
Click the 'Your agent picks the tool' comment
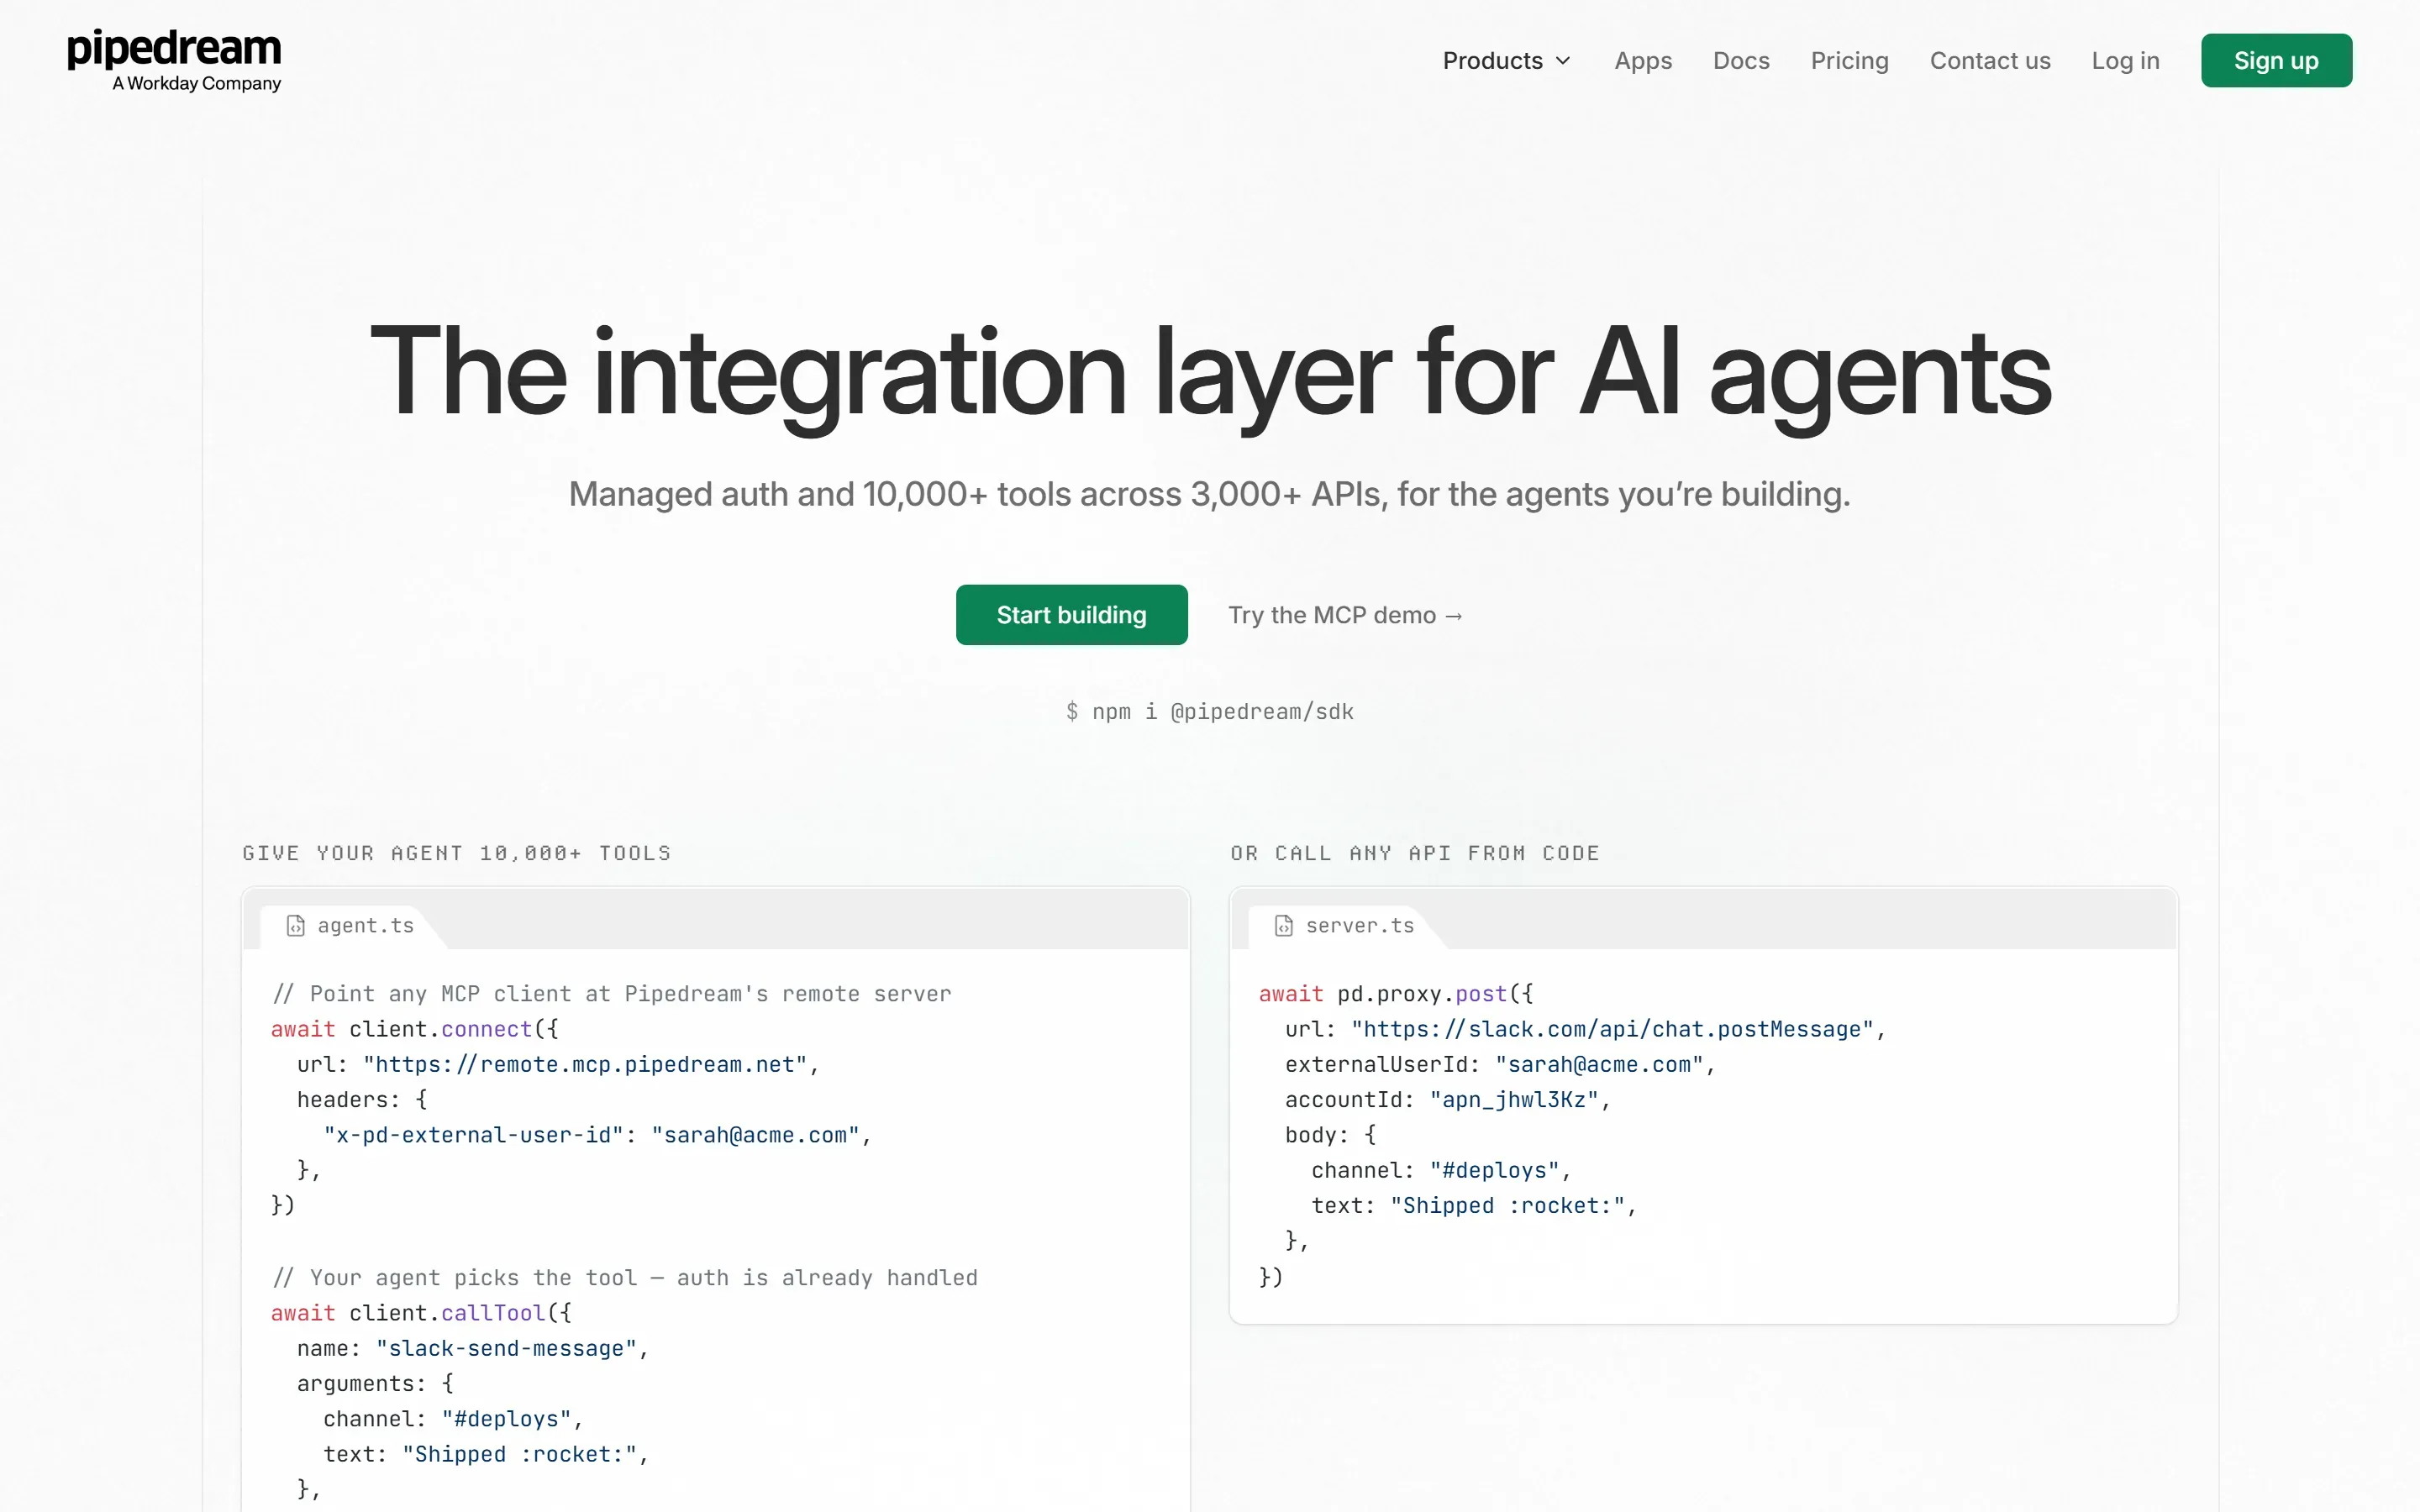pos(624,1278)
